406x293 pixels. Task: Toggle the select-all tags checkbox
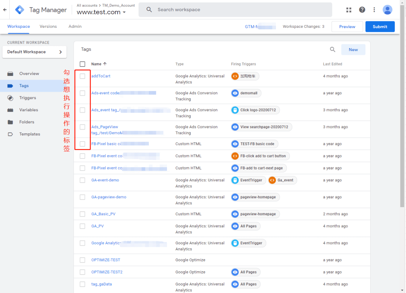pos(82,64)
